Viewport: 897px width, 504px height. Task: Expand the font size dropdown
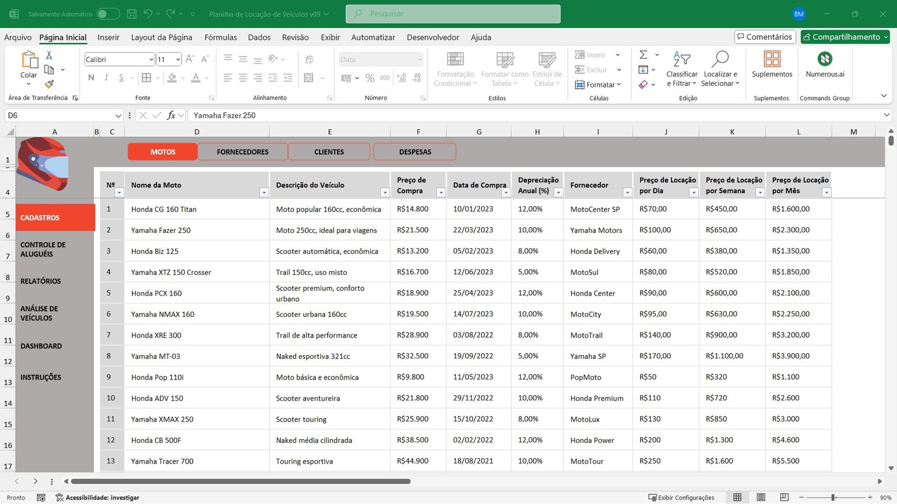(x=178, y=59)
